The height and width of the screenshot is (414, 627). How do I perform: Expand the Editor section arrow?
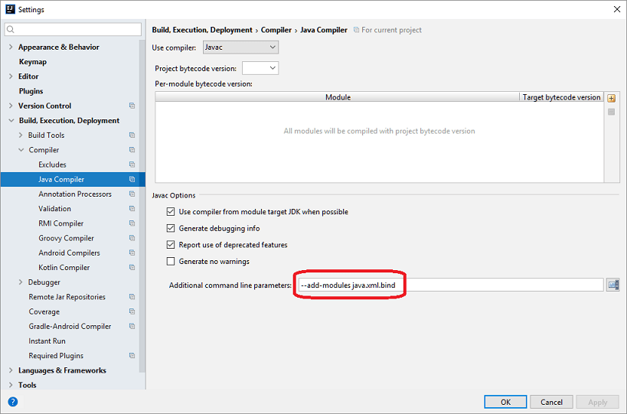tap(11, 77)
